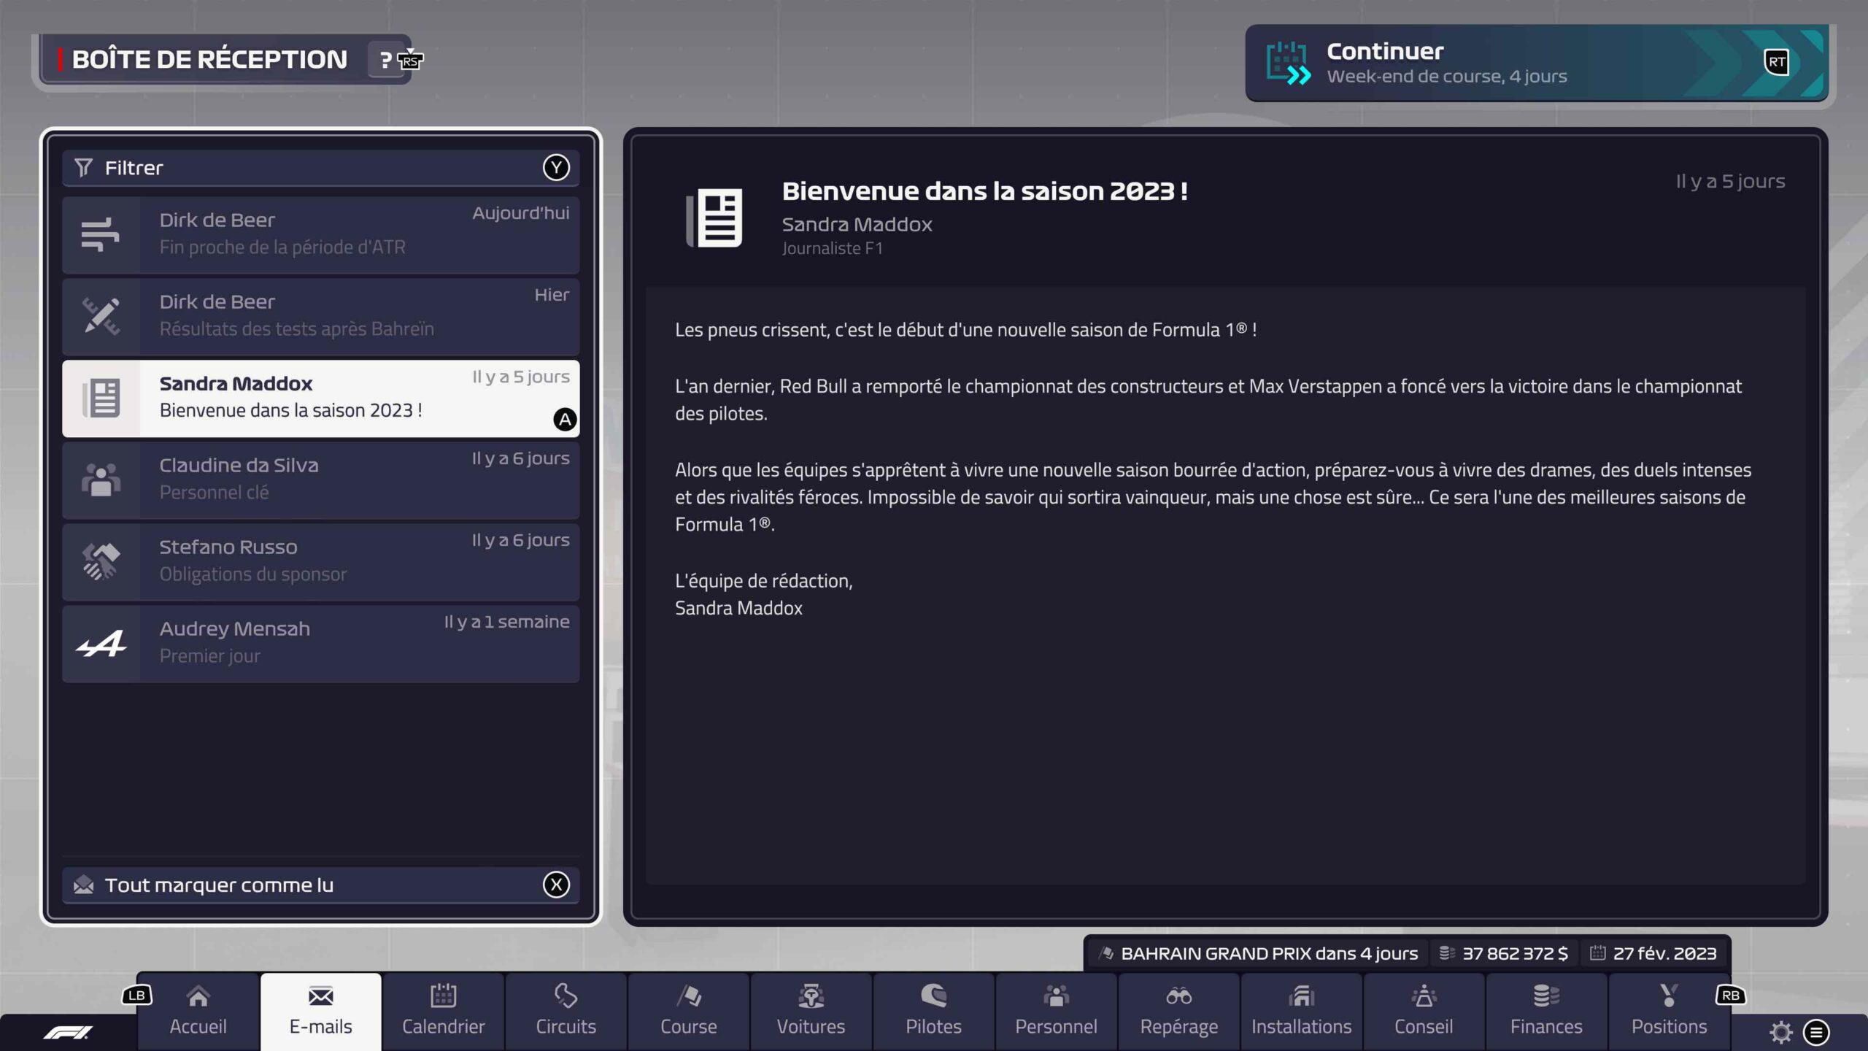
Task: Click the RT trigger icon on Continuer
Action: [x=1777, y=62]
